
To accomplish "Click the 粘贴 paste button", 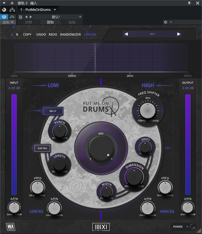I will coord(72,22).
